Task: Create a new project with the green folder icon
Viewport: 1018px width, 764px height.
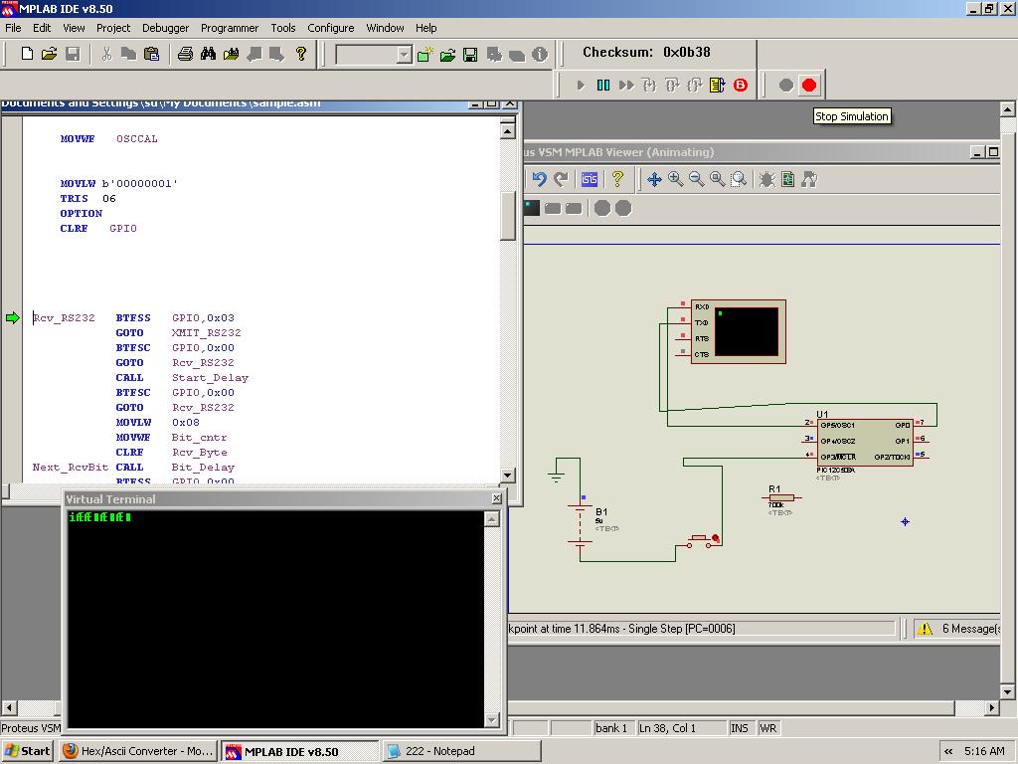Action: [x=425, y=55]
